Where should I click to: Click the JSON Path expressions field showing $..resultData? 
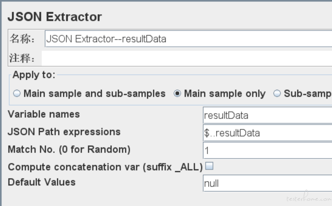point(268,133)
